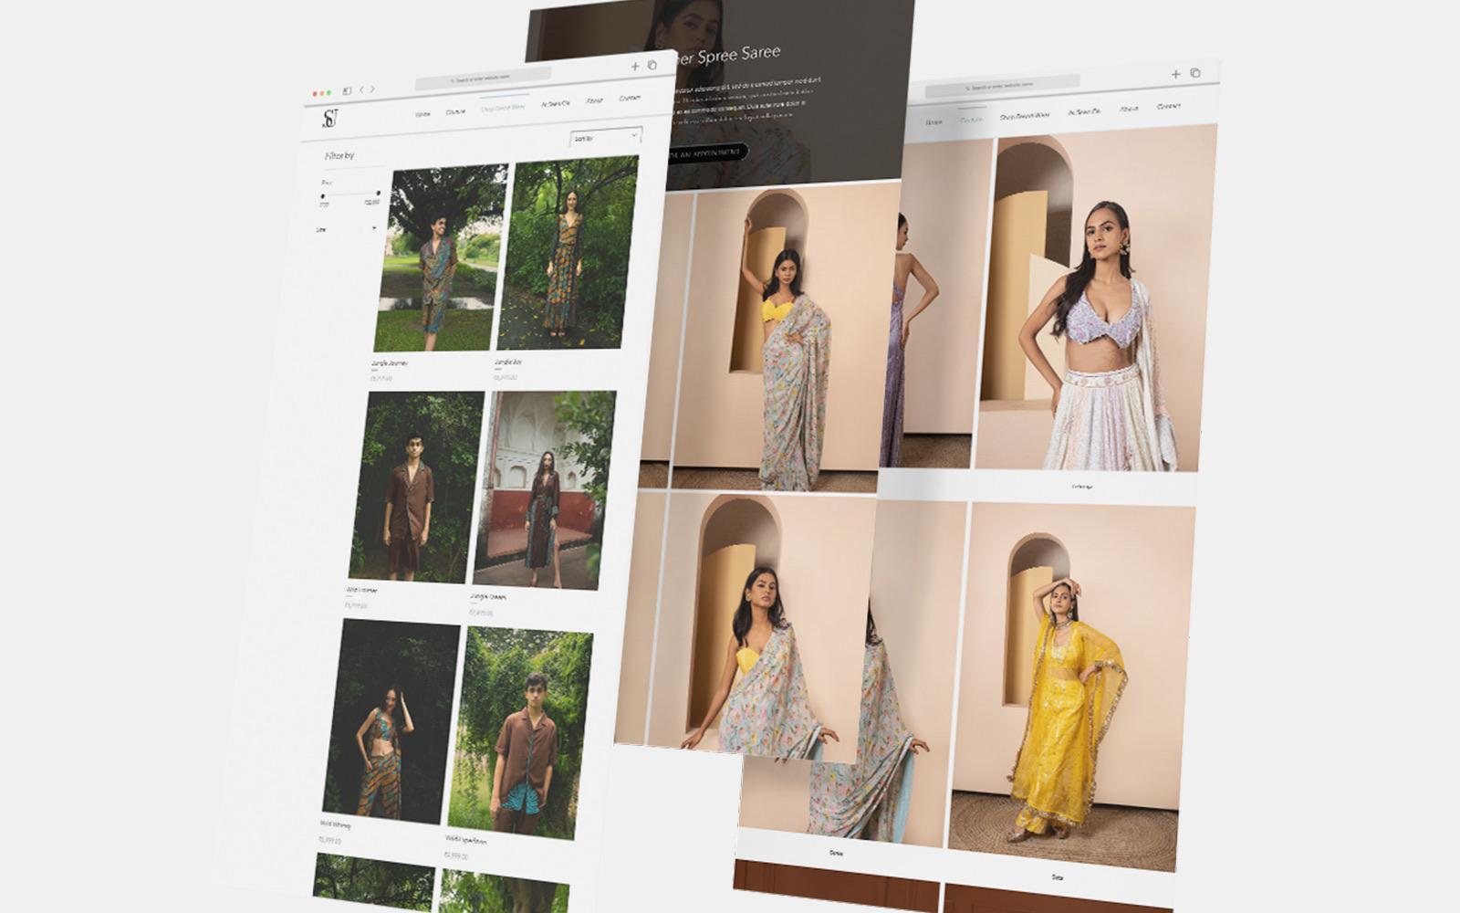Click the red close dot in left browser
The width and height of the screenshot is (1460, 913).
tap(316, 93)
